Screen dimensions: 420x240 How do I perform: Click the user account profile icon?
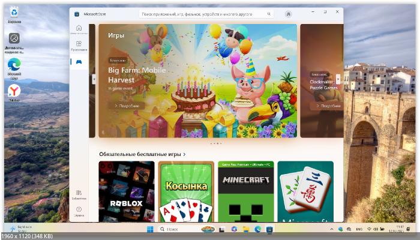[x=289, y=14]
